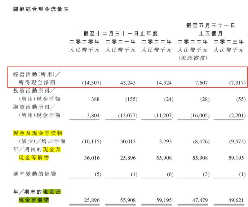The width and height of the screenshot is (248, 207).
Task: Click the 止五個月 header text
Action: [x=210, y=34]
